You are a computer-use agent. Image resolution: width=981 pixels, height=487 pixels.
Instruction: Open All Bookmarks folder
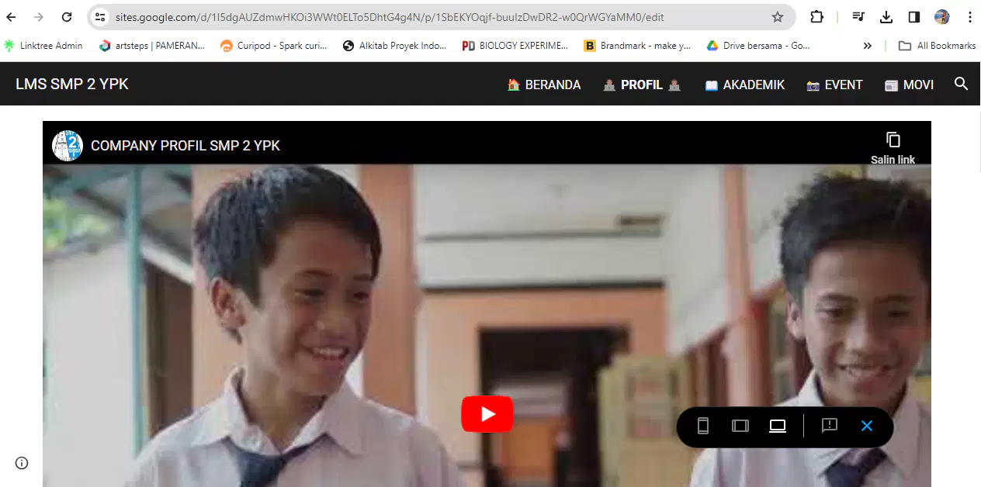(937, 46)
